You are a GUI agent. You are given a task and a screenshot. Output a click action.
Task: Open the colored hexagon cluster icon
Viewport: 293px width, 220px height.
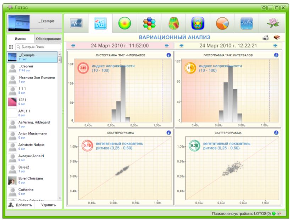pyautogui.click(x=149, y=23)
